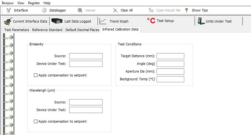
Task: Click the Emissivity Source input field
Action: coord(86,56)
